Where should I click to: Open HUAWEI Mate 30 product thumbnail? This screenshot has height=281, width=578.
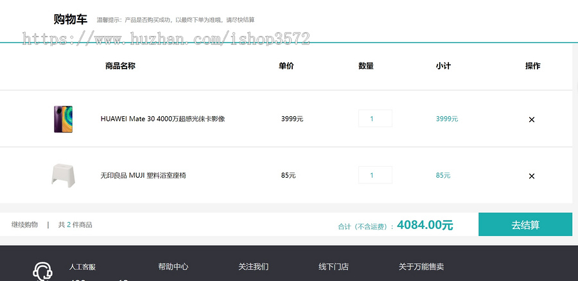[x=64, y=119]
